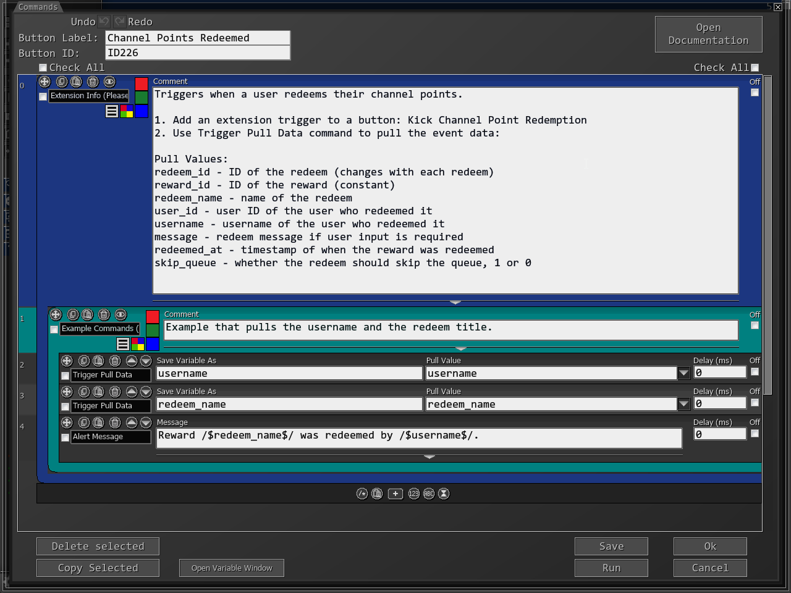The width and height of the screenshot is (791, 593).
Task: Click the Delay field of Alert Message row
Action: pos(720,434)
